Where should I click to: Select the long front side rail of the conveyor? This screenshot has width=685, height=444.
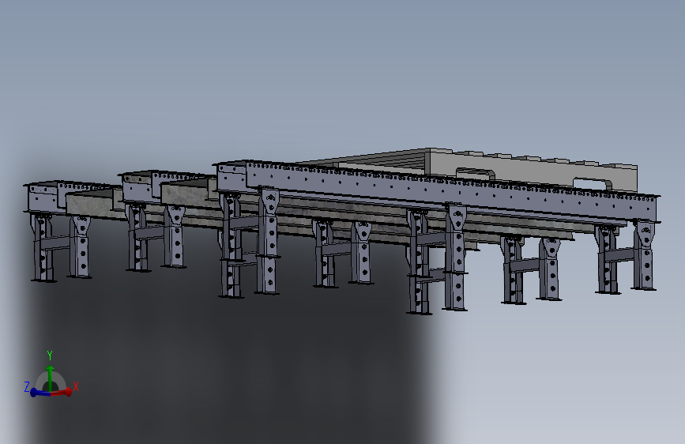451,193
